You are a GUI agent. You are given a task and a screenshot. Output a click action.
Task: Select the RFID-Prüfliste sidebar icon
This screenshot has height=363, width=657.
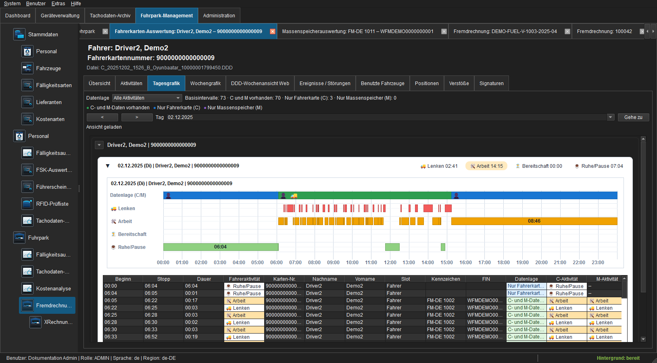(x=27, y=204)
